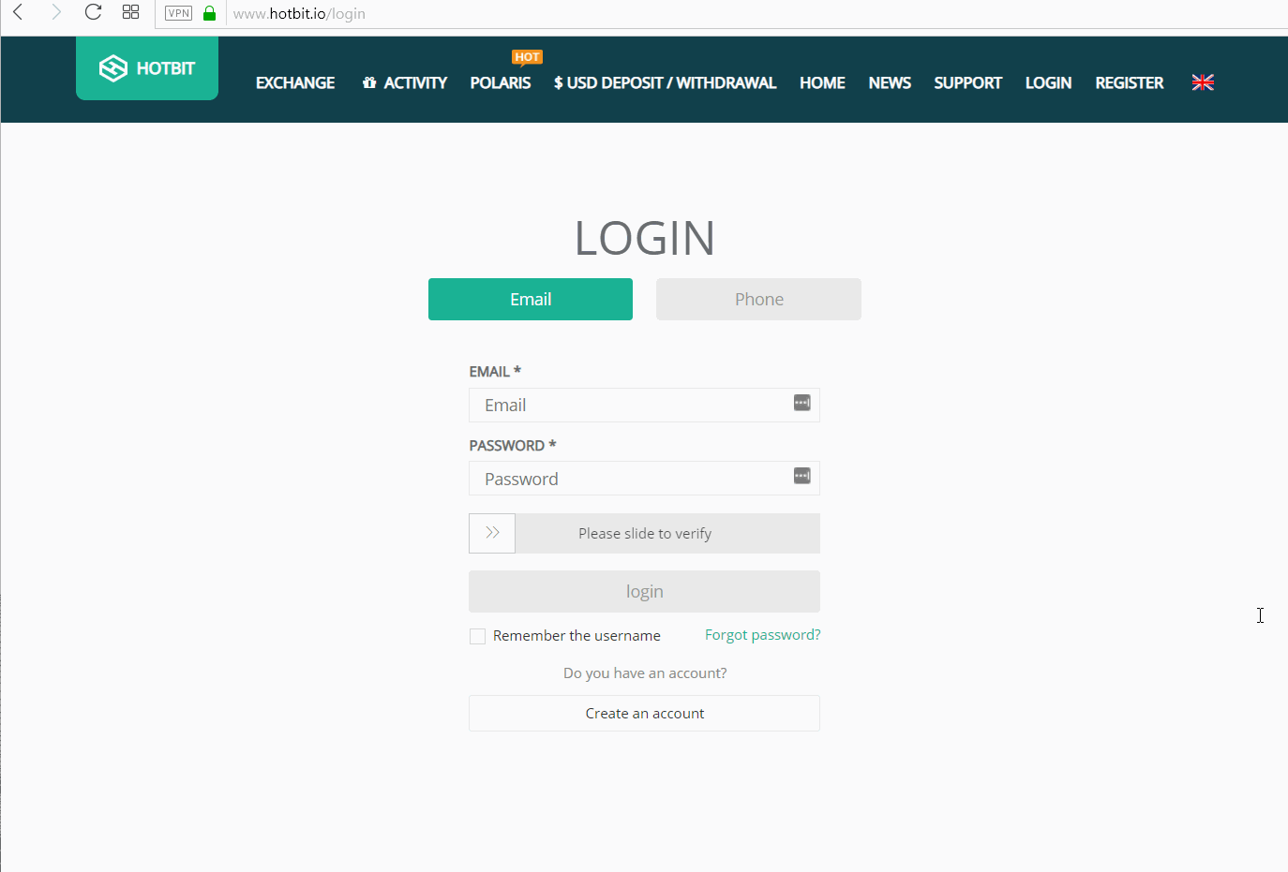Toggle the VPN badge in the address bar

coord(178,13)
